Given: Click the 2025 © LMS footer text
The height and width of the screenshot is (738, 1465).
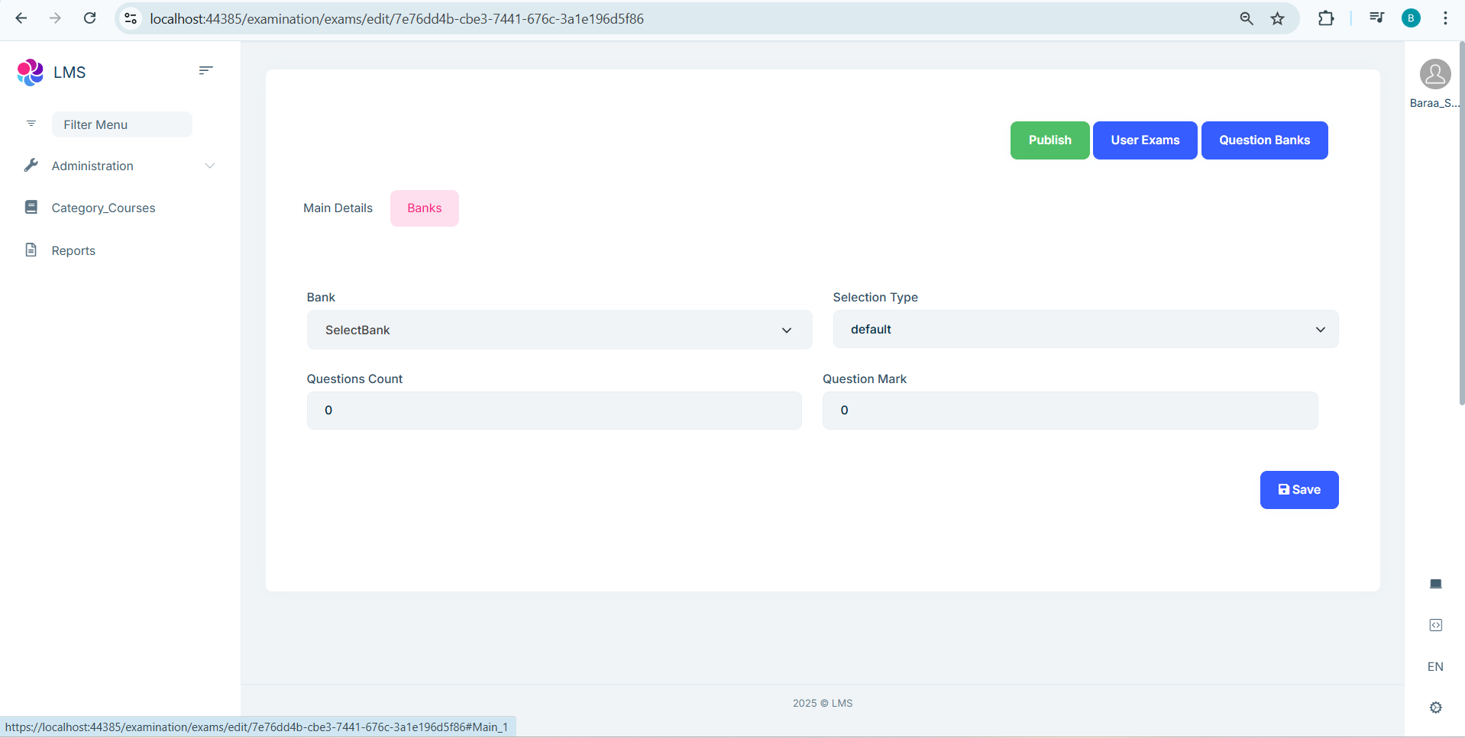Looking at the screenshot, I should pyautogui.click(x=823, y=703).
